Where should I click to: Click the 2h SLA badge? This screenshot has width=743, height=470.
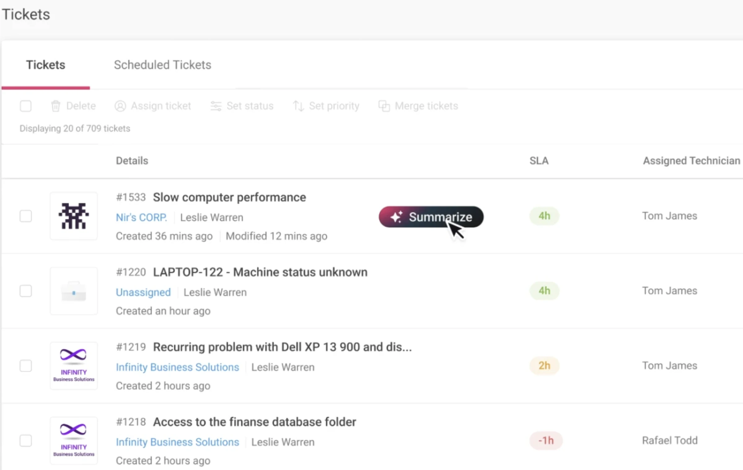(544, 366)
